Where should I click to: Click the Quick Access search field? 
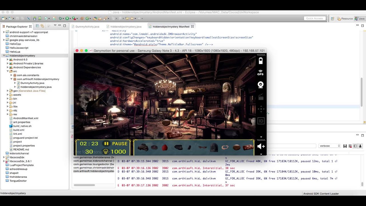coord(315,18)
